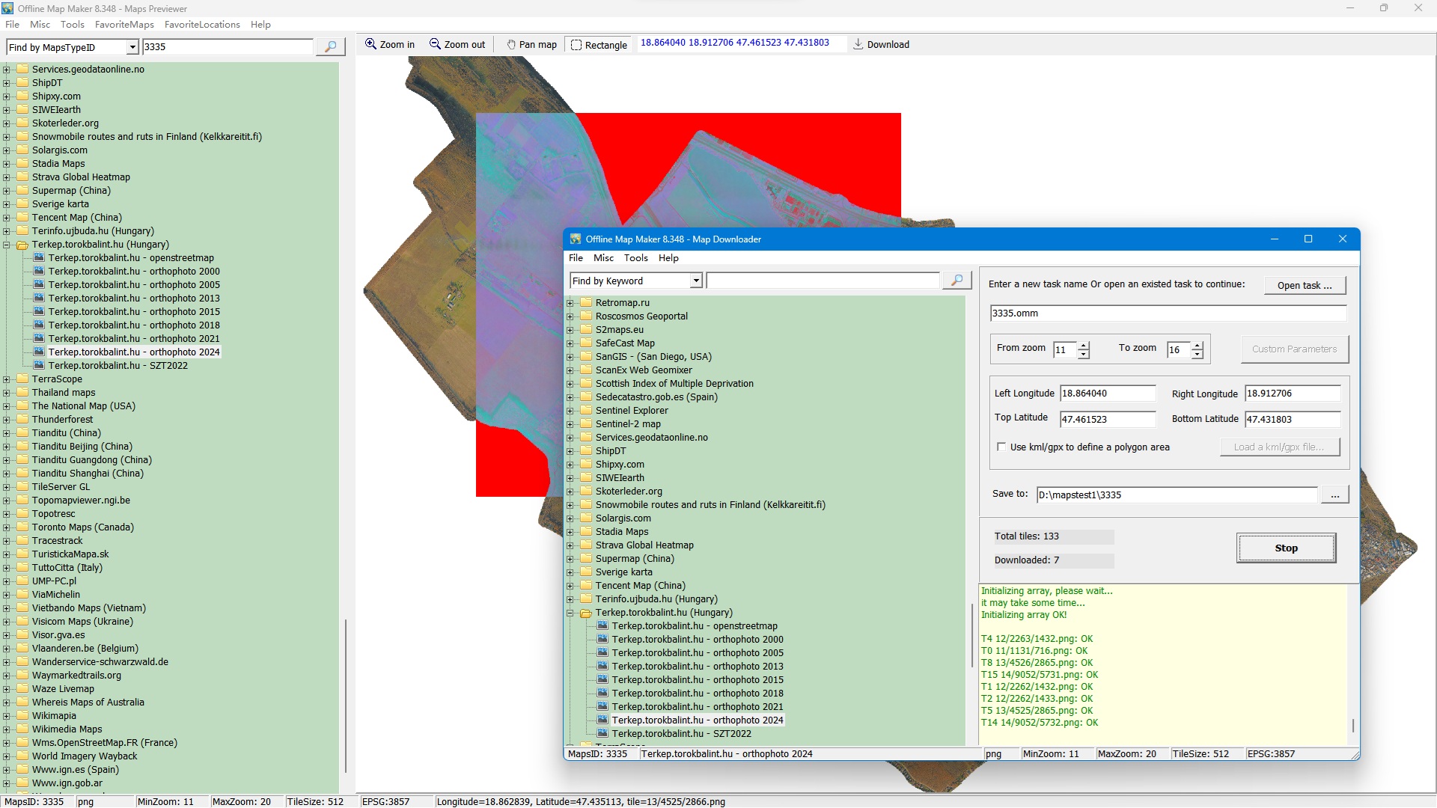Screen dimensions: 1437x808
Task: Click the Open task ... button
Action: (x=1304, y=286)
